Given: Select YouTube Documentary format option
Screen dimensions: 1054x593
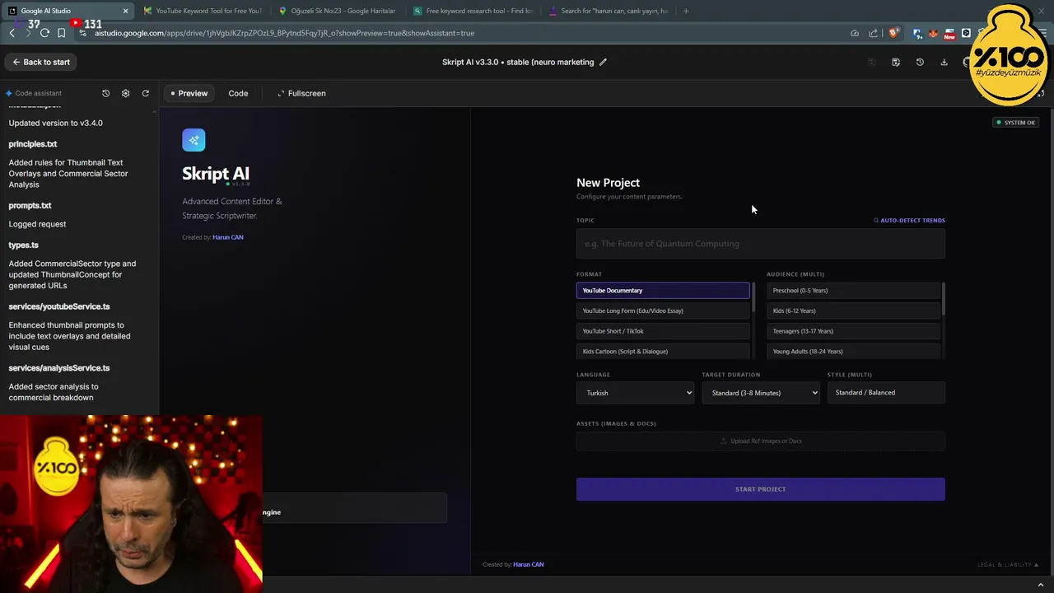Looking at the screenshot, I should pyautogui.click(x=663, y=290).
